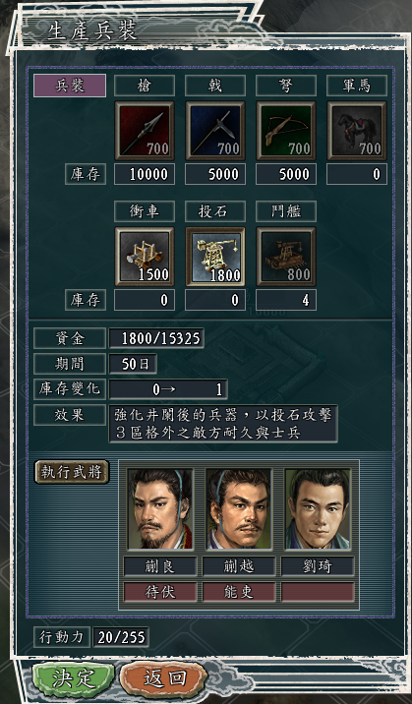Image resolution: width=412 pixels, height=704 pixels.
Task: Click the orange 返回 button
Action: click(164, 678)
